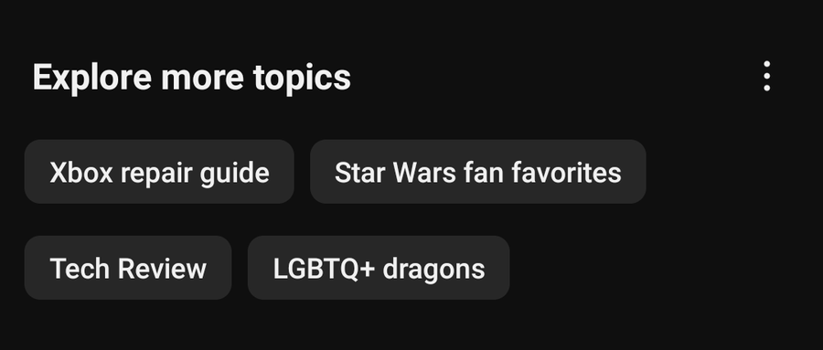Expand the overflow menu beside Explore more topics
Viewport: 823px width, 350px height.
point(767,77)
